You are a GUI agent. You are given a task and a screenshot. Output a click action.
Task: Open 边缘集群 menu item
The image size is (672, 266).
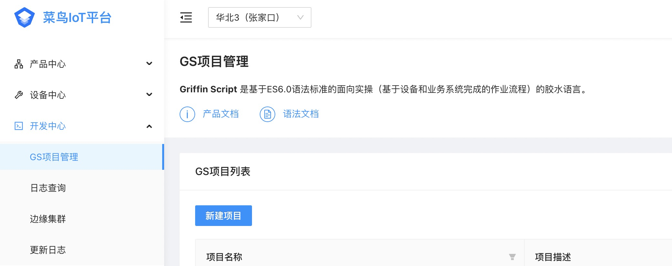pyautogui.click(x=82, y=219)
